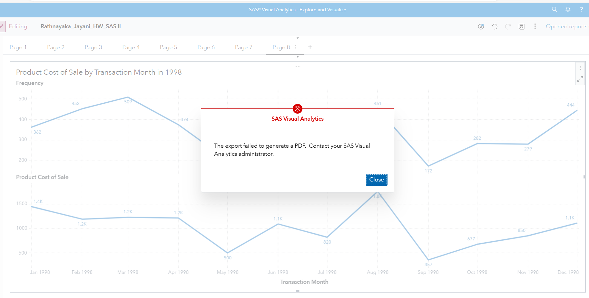
Task: Maximize the Product Cost chart object
Action: [580, 79]
